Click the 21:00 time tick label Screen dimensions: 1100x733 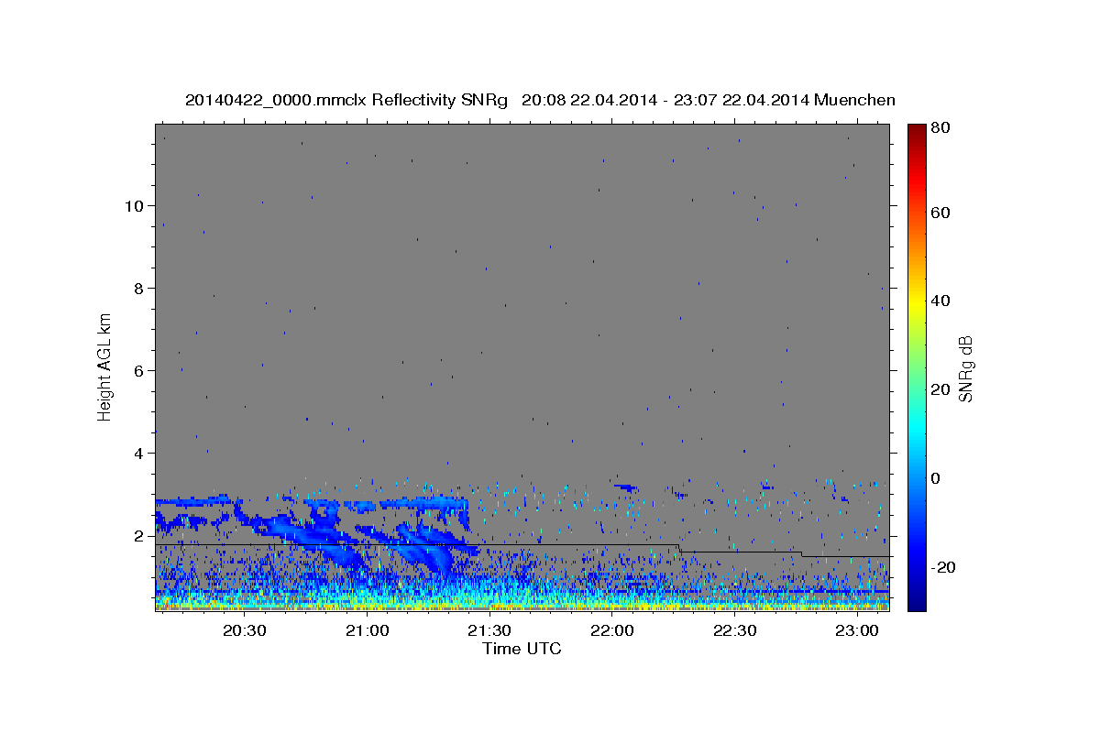(x=367, y=631)
